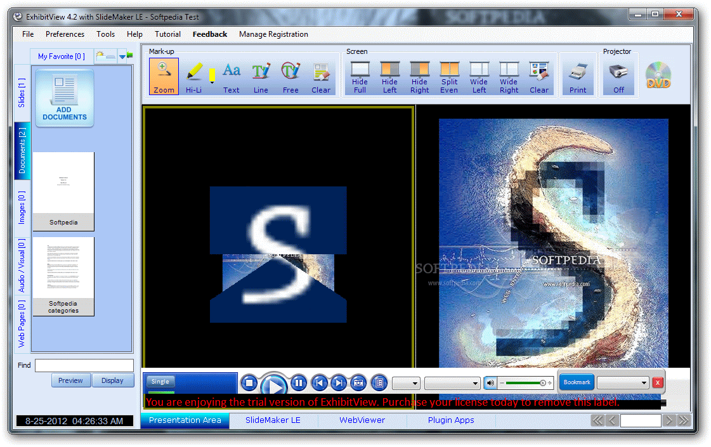Screen dimensions: 711x447
Task: Clear mark-up annotations
Action: click(321, 77)
